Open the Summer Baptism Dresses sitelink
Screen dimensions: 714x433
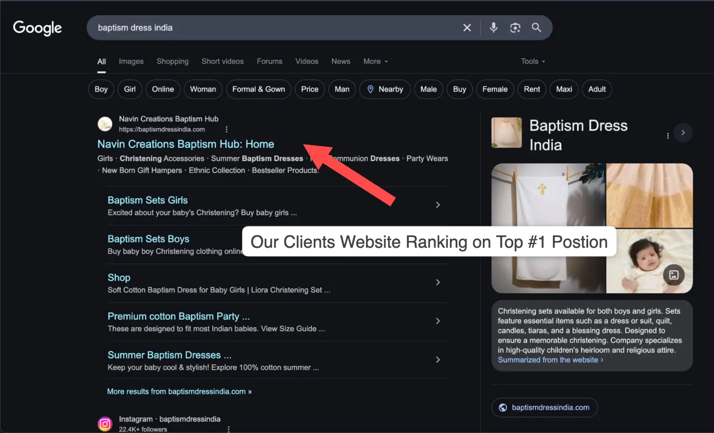pyautogui.click(x=170, y=355)
